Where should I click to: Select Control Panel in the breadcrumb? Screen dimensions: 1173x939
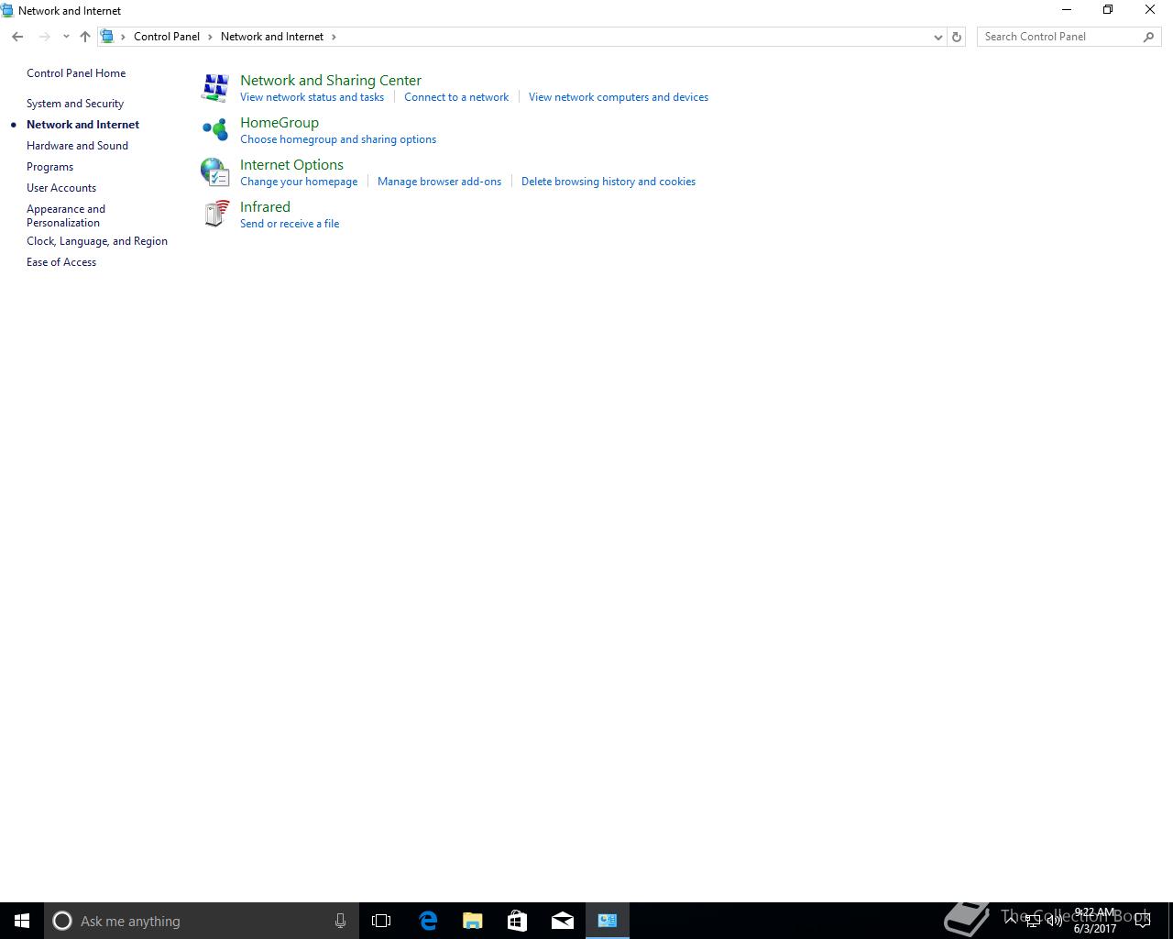pos(167,37)
